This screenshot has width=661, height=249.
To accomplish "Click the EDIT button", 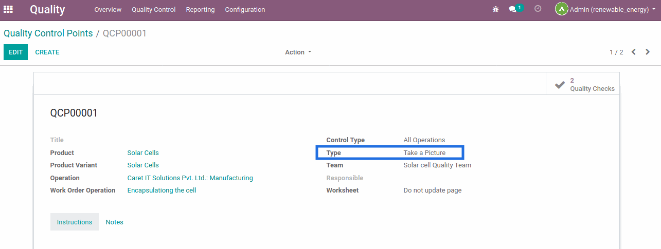I will point(15,52).
